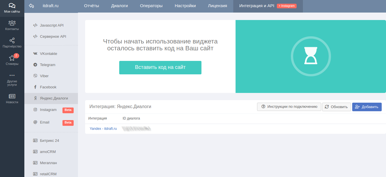Click the Beta badge next to Email
Image resolution: width=386 pixels, height=177 pixels.
68,123
